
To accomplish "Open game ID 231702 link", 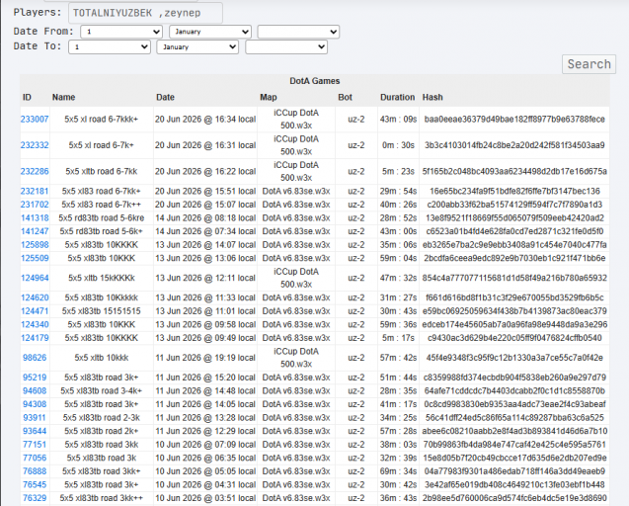I will point(35,205).
